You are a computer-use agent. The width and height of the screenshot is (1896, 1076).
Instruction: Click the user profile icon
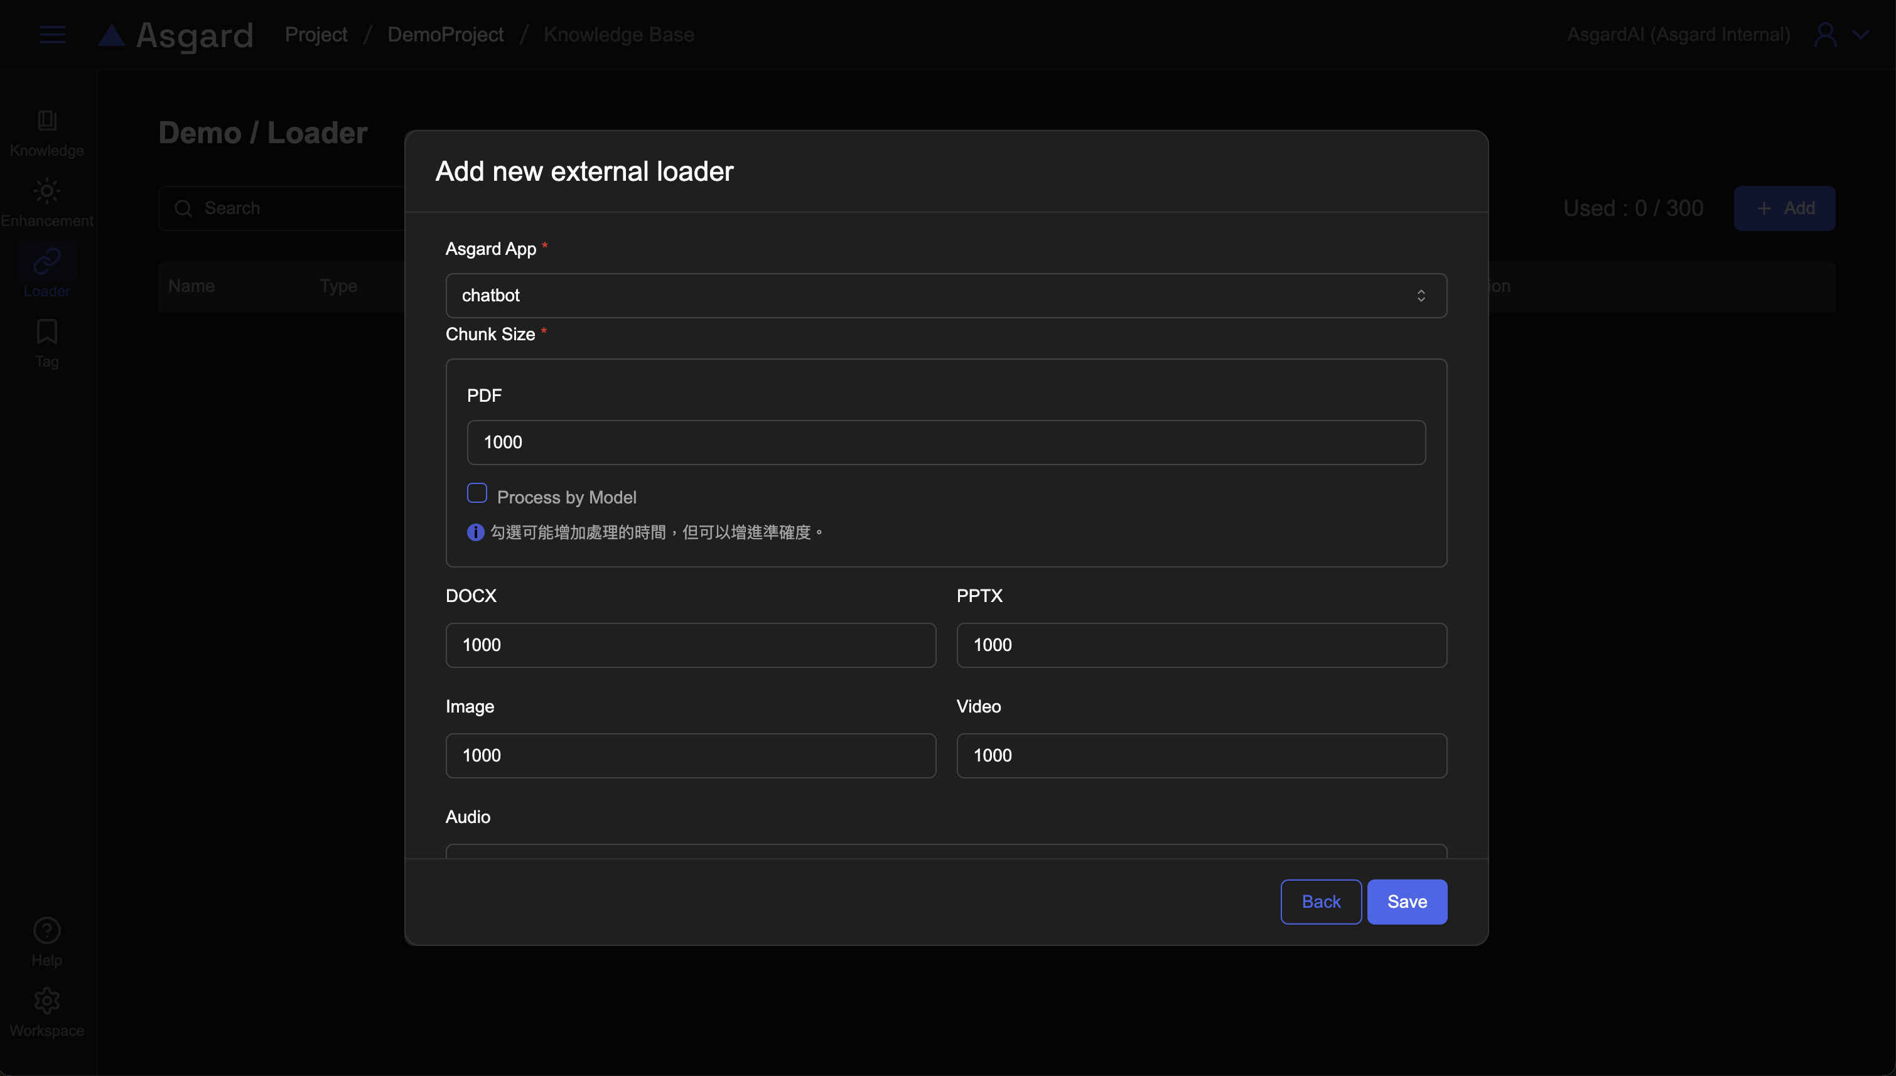[1825, 35]
